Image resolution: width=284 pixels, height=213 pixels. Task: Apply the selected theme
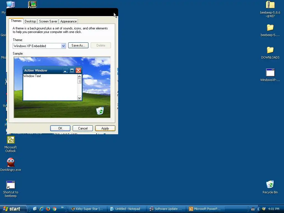click(105, 128)
